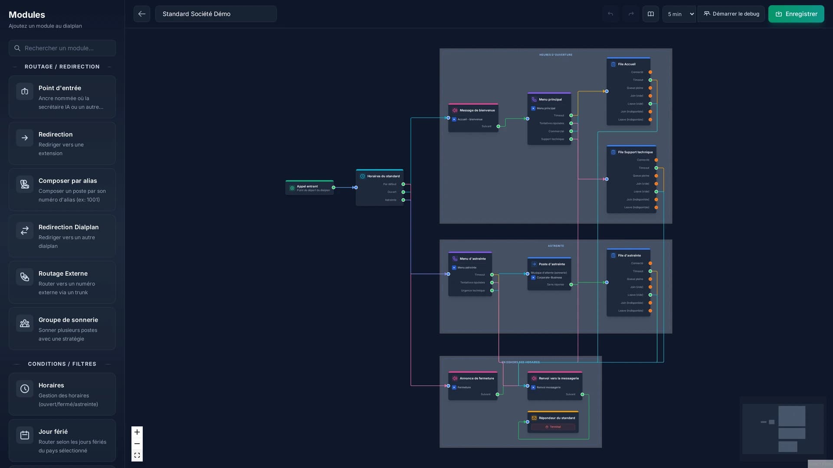
Task: Click the redo arrow icon
Action: pos(631,14)
